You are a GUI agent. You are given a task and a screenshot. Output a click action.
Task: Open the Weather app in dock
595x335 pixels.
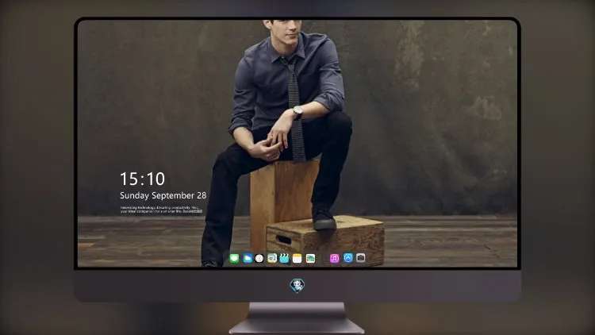click(x=248, y=259)
